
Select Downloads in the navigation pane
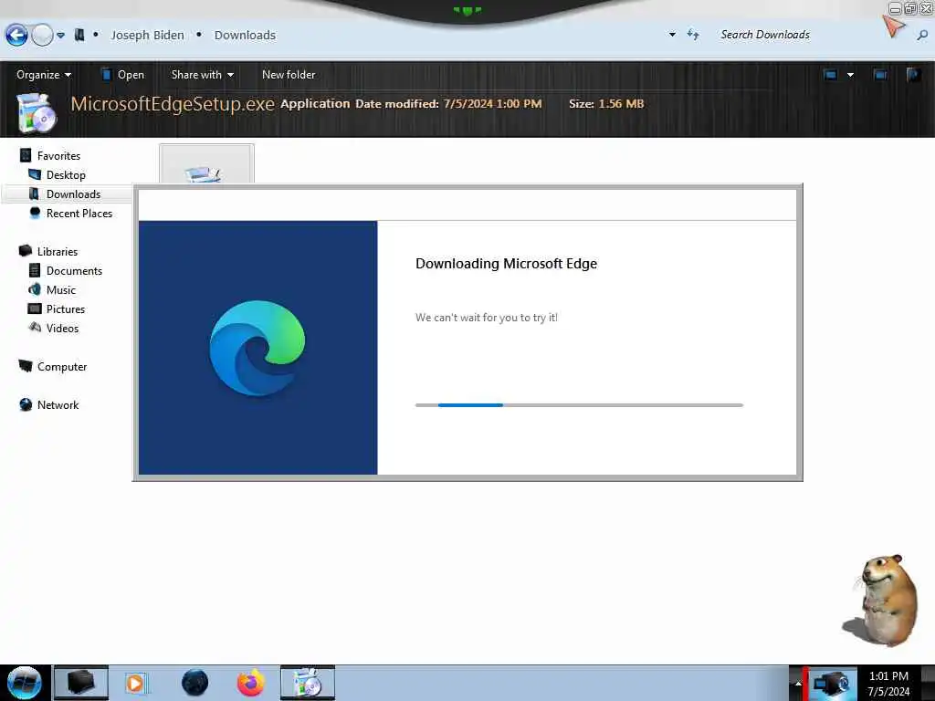coord(73,194)
